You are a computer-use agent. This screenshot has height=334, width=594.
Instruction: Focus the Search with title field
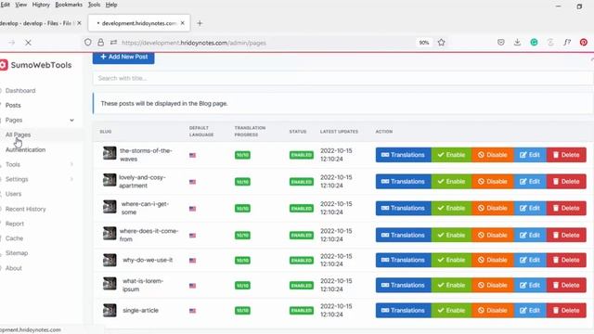click(342, 78)
